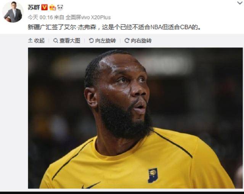The width and height of the screenshot is (244, 194).
Task: Click the clockwise rotate-right arrow icon
Action: click(127, 41)
